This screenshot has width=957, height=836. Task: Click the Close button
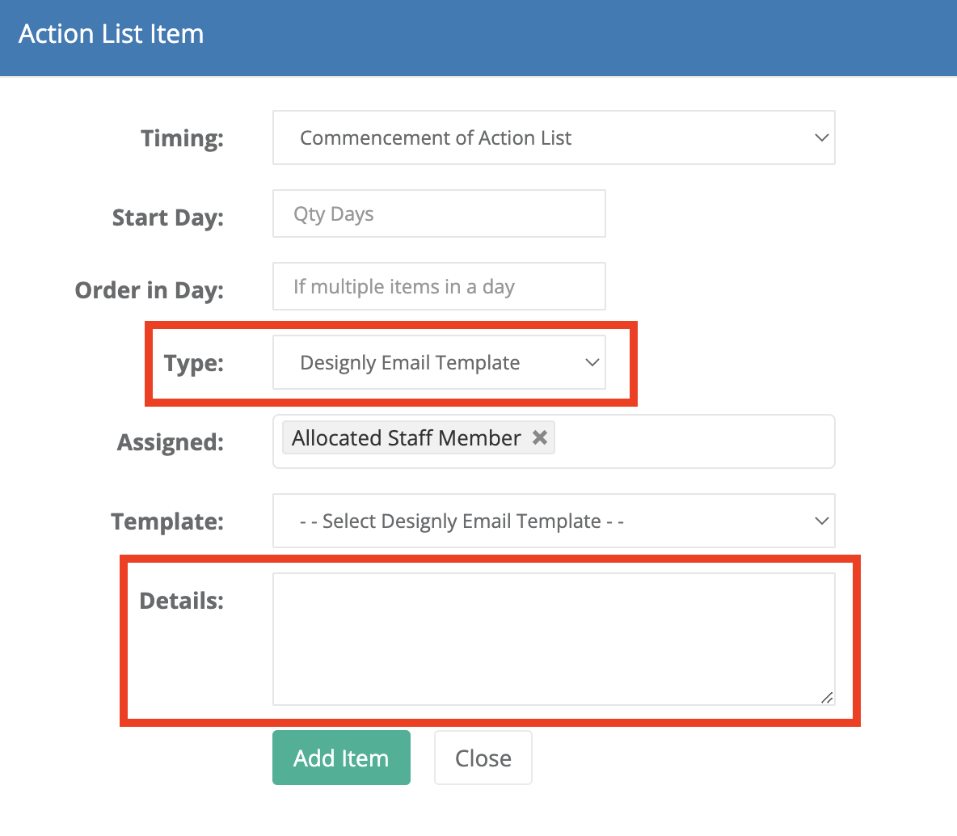click(483, 758)
